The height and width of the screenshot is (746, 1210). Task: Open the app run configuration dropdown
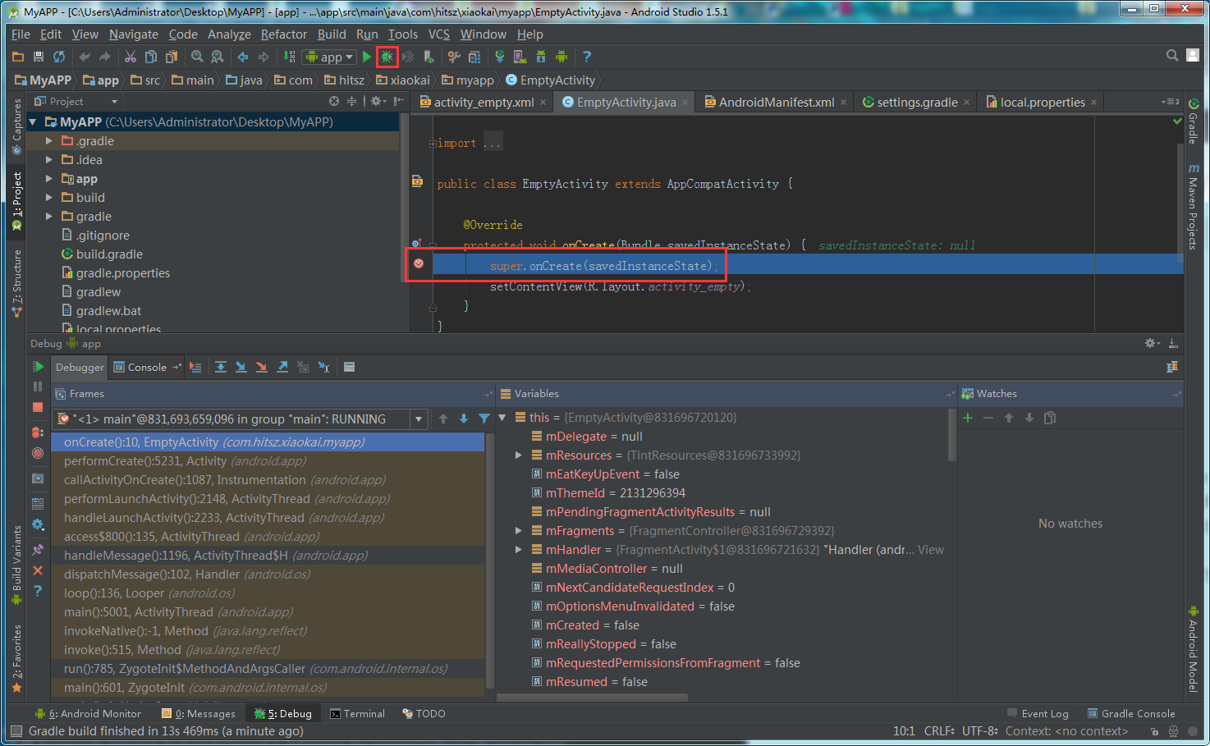[x=330, y=57]
